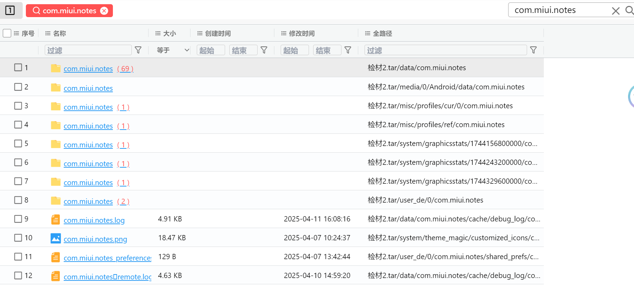Viewport: 634px width, 300px height.
Task: Click the preferences file icon in row 11
Action: (x=56, y=257)
